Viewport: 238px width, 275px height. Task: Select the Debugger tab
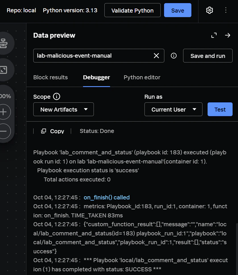pyautogui.click(x=96, y=77)
